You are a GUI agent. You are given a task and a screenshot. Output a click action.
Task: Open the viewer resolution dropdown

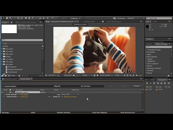click(87, 75)
